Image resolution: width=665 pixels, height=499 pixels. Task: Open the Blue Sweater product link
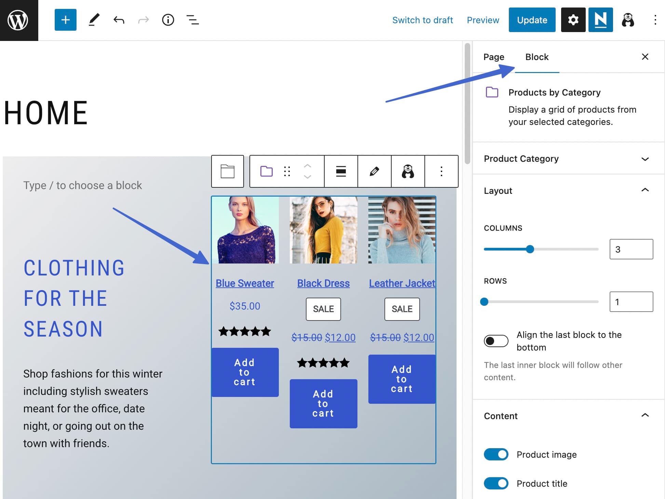pos(245,283)
